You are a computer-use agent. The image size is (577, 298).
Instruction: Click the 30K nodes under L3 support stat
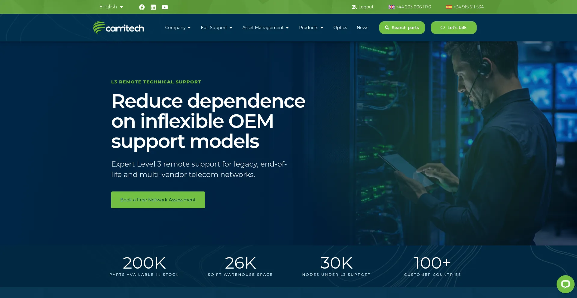point(337,266)
